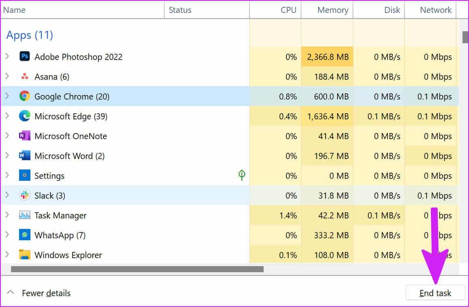Viewport: 469px width, 307px height.
Task: Click the vertical scrollbar thumb
Action: (x=465, y=37)
